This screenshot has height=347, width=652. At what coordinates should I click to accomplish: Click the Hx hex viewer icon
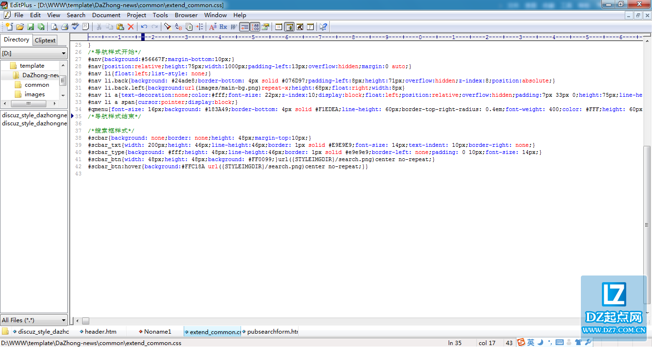pyautogui.click(x=223, y=27)
